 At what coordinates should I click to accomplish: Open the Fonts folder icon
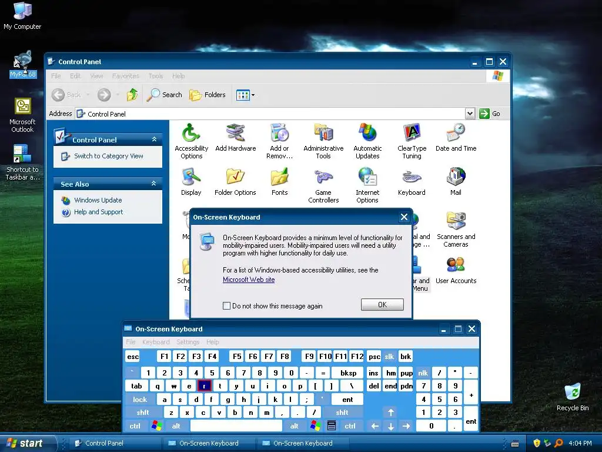coord(279,181)
